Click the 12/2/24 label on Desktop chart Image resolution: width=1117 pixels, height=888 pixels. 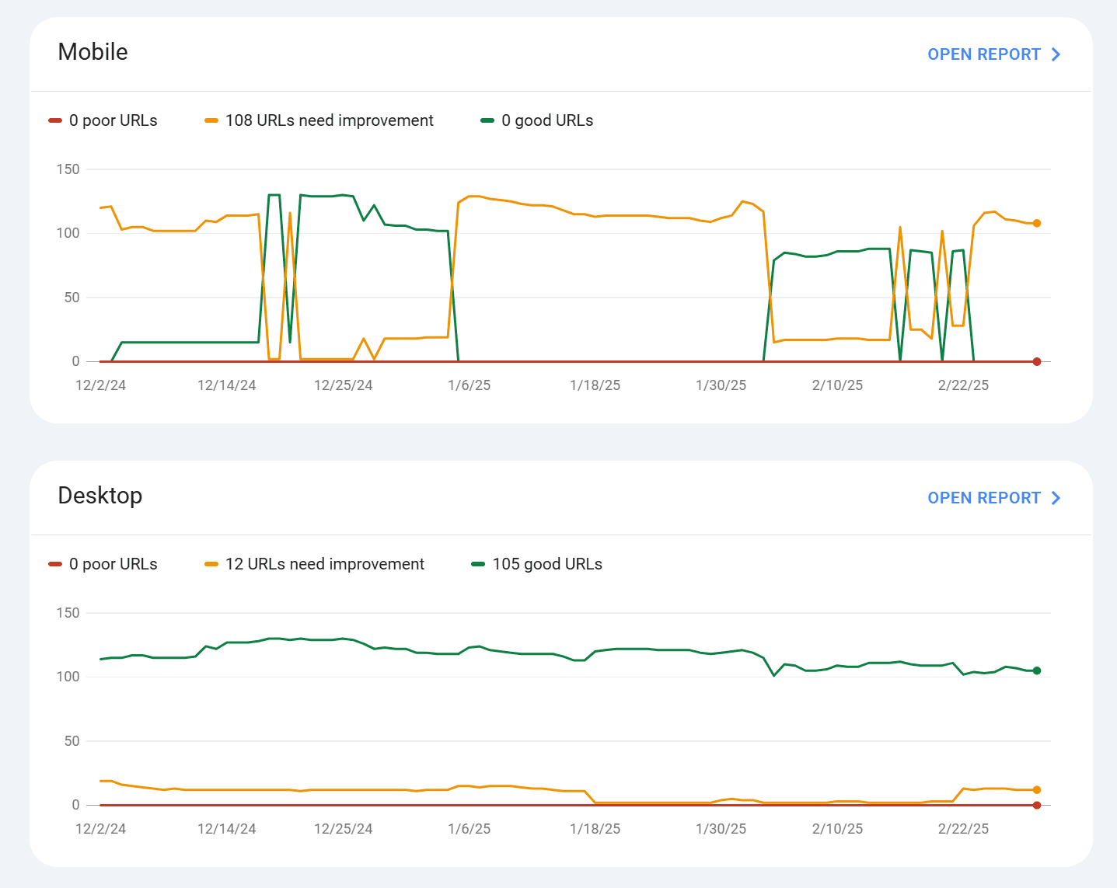(x=100, y=829)
